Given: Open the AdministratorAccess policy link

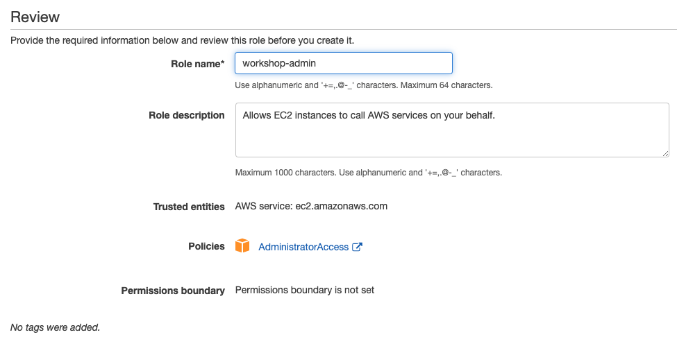Looking at the screenshot, I should click(303, 247).
